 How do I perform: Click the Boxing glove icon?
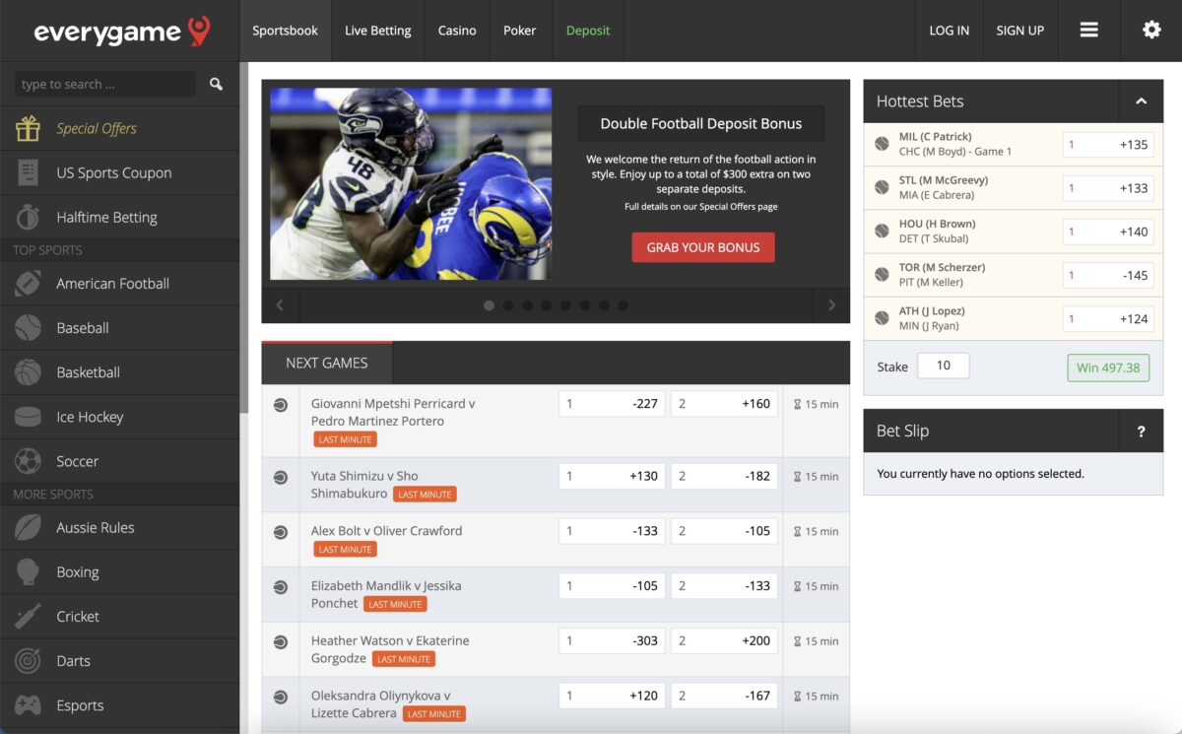click(28, 572)
